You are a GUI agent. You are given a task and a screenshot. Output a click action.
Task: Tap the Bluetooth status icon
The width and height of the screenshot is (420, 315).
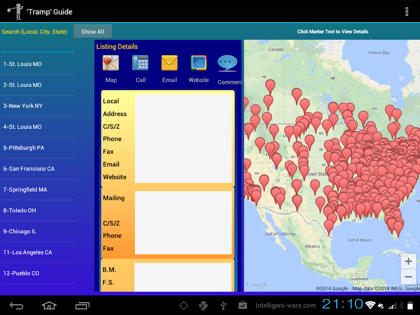[x=401, y=305]
